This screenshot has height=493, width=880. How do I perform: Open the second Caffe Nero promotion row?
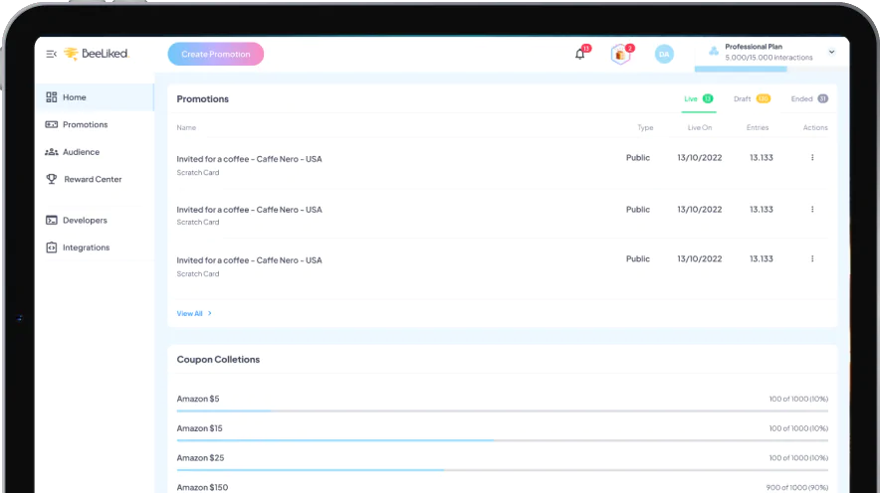[x=249, y=210]
